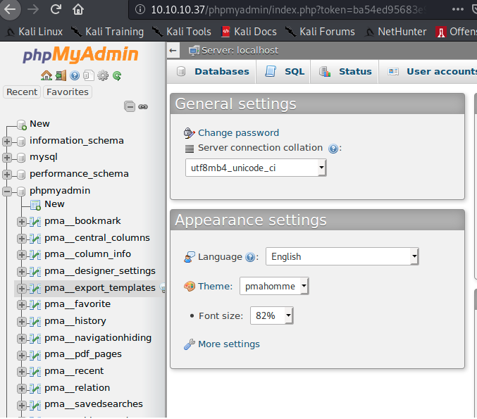Screen dimensions: 477x419
Task: Expand the pma__export_templates table node
Action: coord(22,288)
